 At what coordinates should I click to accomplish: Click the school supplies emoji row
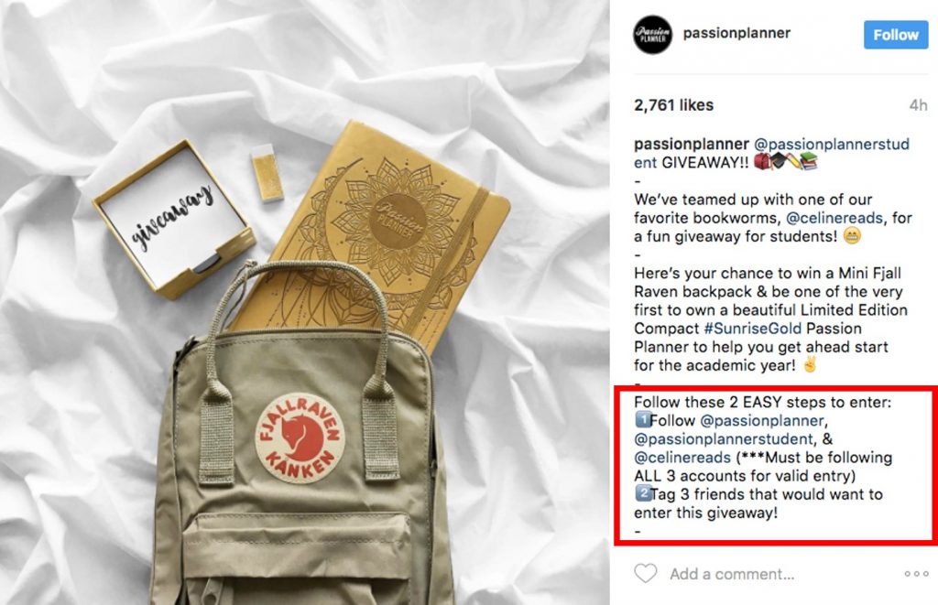click(785, 161)
